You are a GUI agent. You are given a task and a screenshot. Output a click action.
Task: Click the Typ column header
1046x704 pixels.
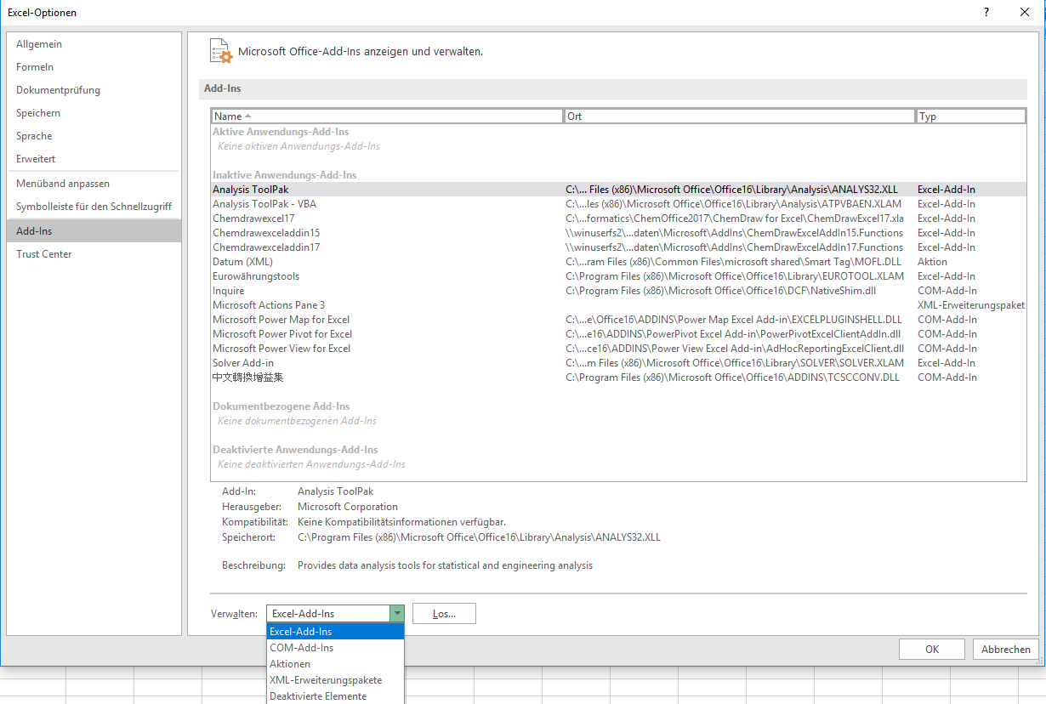(x=971, y=116)
